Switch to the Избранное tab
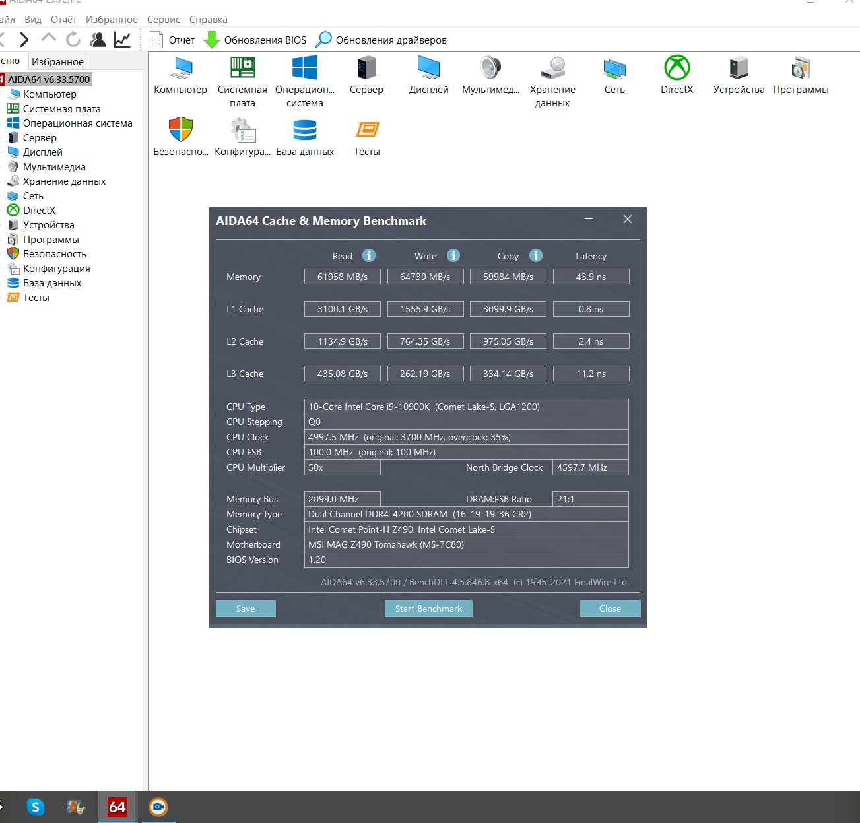Image resolution: width=860 pixels, height=823 pixels. click(x=57, y=62)
